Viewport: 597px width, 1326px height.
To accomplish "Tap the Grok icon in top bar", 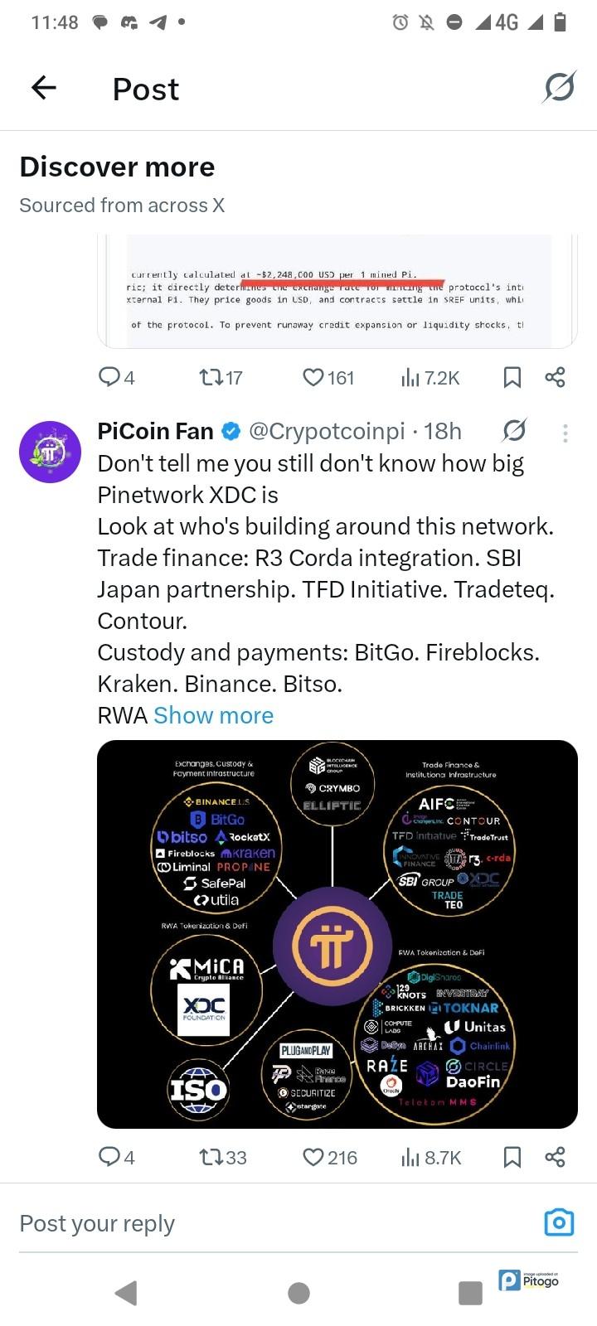I will (559, 87).
